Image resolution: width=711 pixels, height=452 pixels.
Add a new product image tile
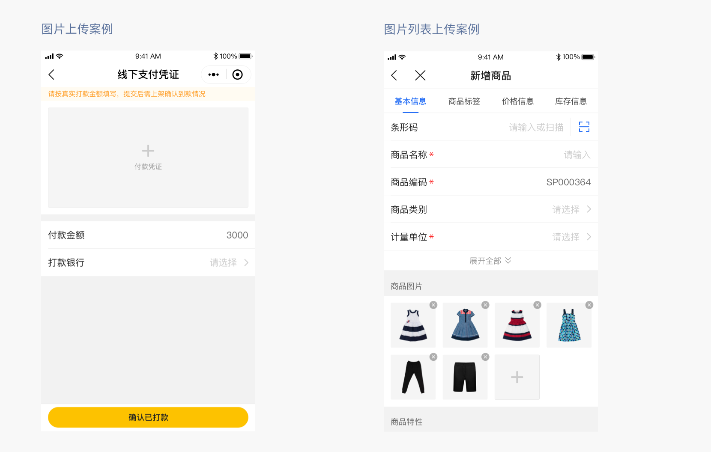[517, 377]
